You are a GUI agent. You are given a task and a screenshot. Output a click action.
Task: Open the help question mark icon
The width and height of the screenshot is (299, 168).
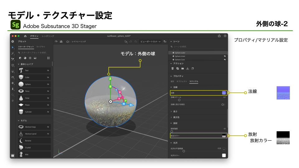(225, 36)
